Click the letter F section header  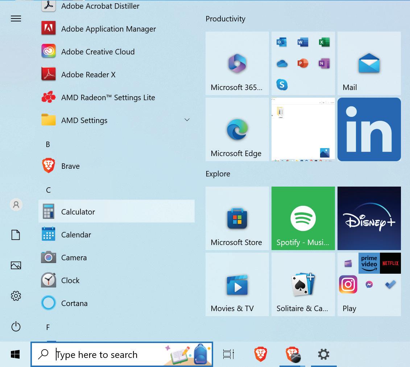click(x=48, y=327)
